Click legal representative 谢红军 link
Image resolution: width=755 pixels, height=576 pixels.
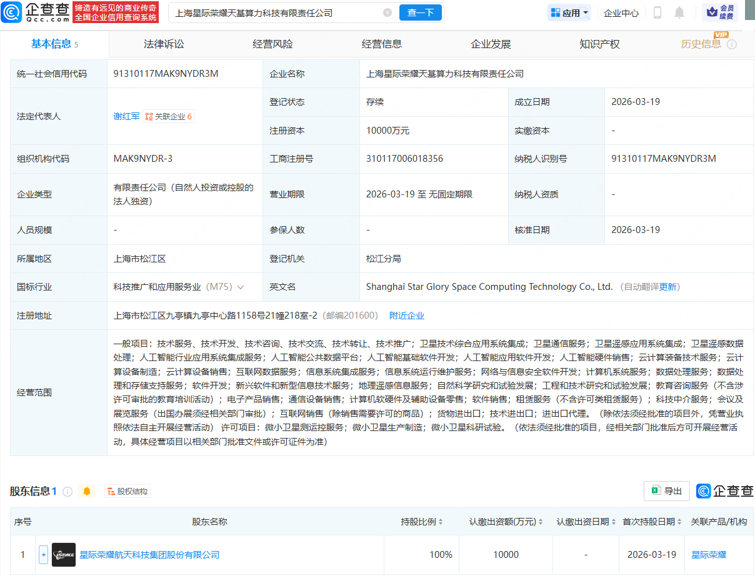127,116
